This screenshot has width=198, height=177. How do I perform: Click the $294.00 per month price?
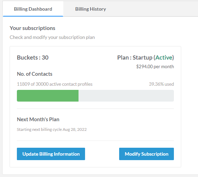(x=155, y=66)
